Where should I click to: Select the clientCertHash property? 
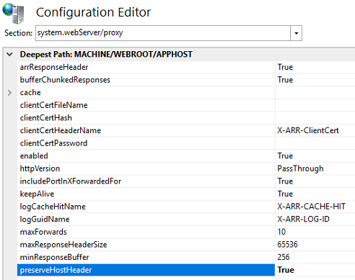(x=45, y=118)
